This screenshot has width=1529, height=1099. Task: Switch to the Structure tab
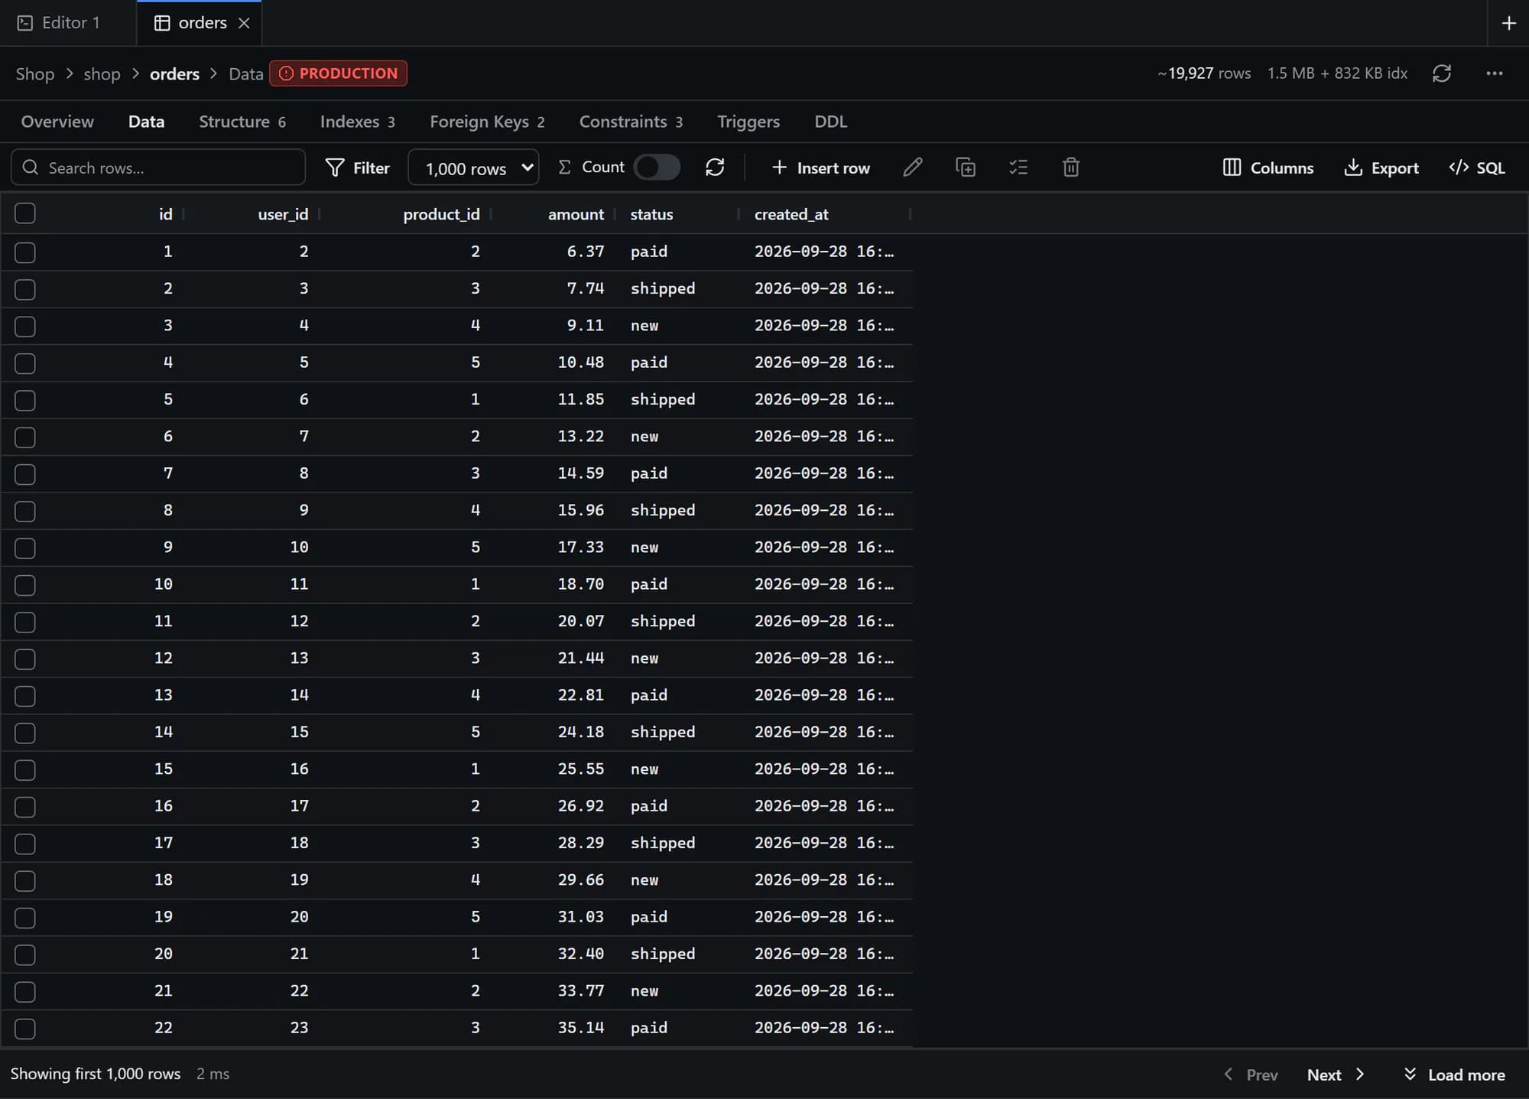tap(242, 122)
